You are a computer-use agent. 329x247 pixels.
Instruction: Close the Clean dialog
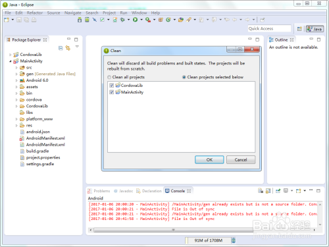pyautogui.click(x=252, y=49)
